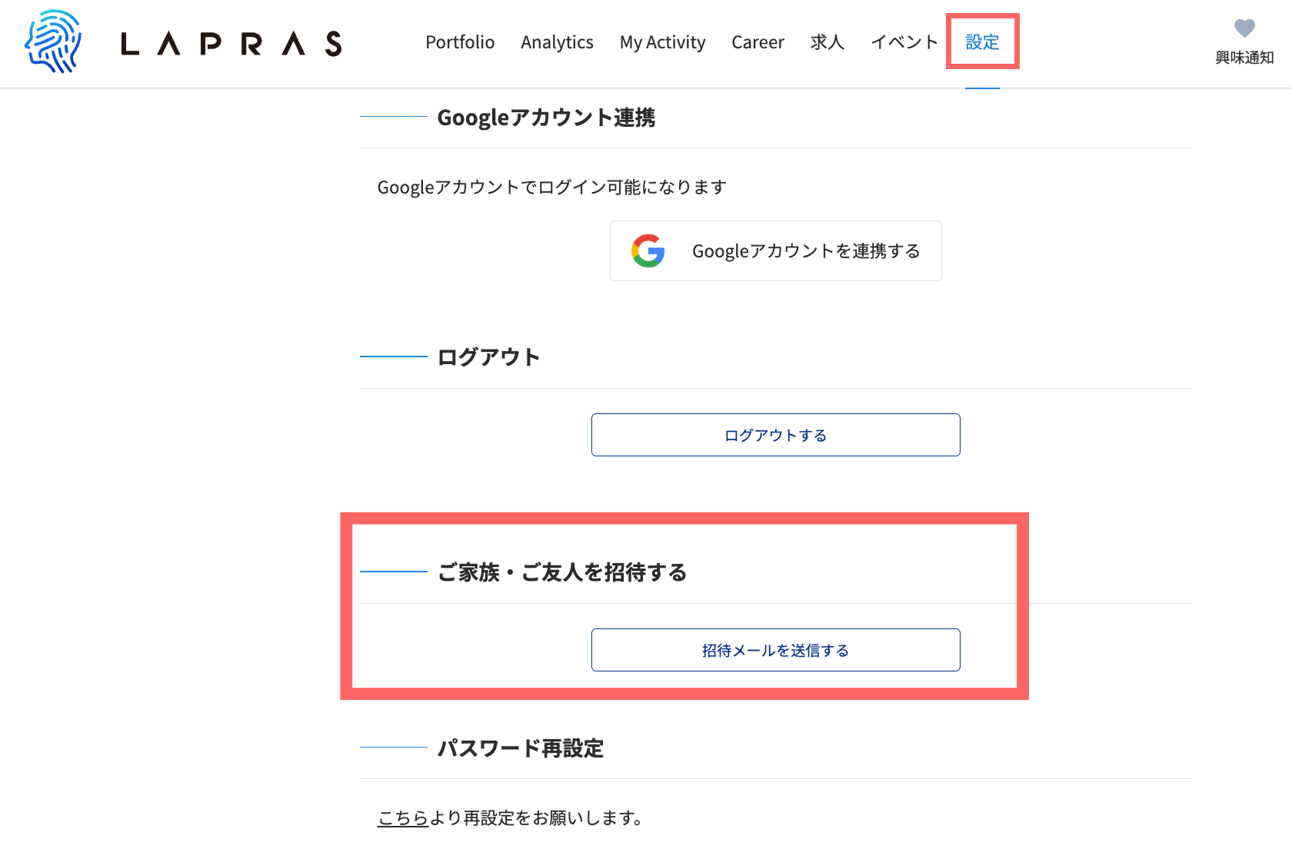This screenshot has height=862, width=1292.
Task: Open the Career tab
Action: coord(758,42)
